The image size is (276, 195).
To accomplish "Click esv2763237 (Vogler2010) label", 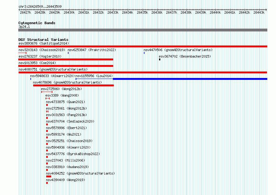I will 40,56.
